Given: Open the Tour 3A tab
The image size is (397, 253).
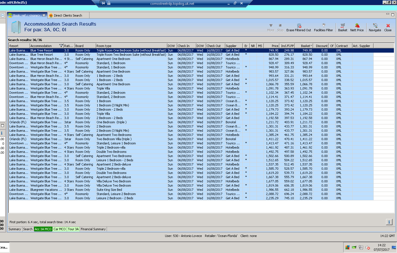Looking at the screenshot, I should click(73, 229).
